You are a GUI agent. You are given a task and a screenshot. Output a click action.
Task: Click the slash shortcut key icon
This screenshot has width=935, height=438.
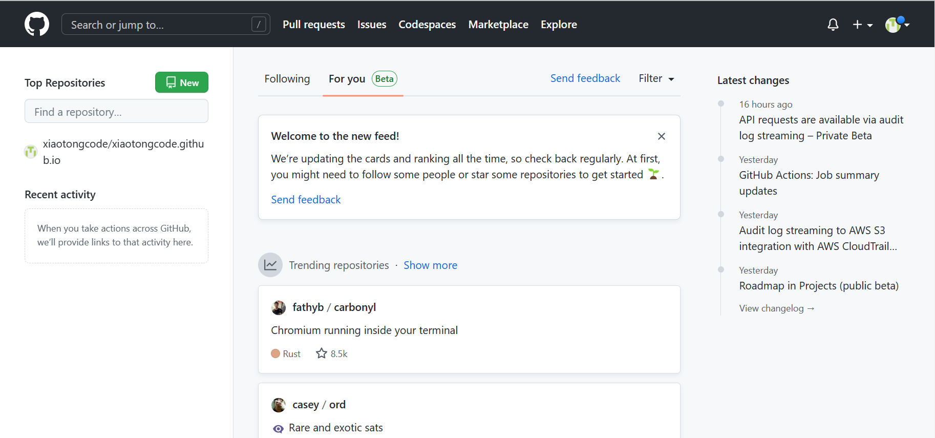tap(259, 24)
